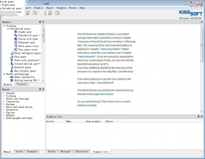Expand Belts and chain drives
205x159 pixels.
[x=4, y=107]
